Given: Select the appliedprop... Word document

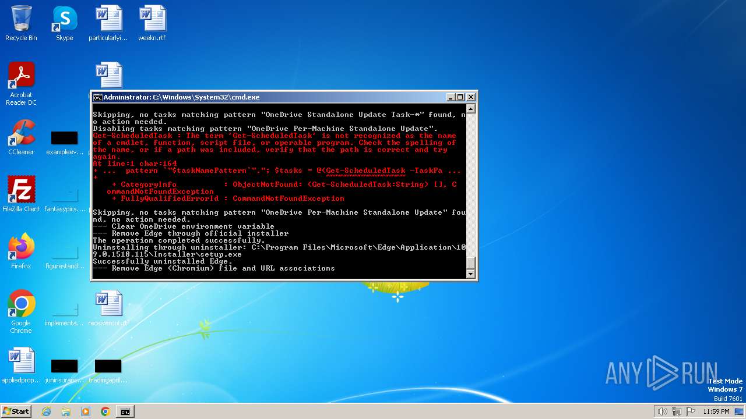Looking at the screenshot, I should pos(21,365).
